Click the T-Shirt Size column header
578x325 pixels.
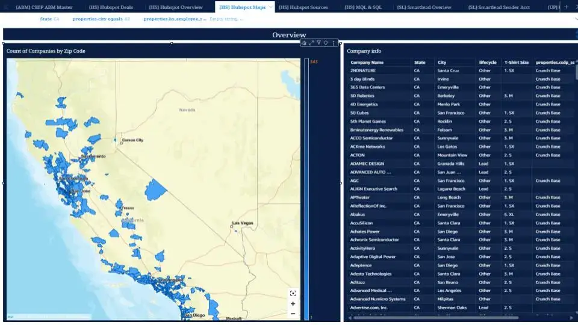[x=516, y=62]
